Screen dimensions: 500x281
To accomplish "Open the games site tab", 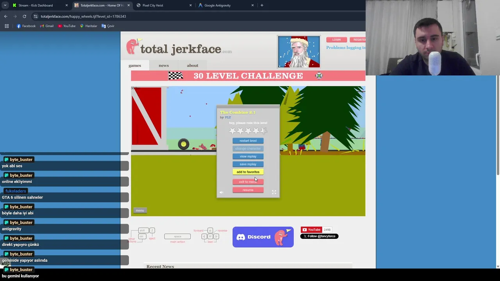I will 135,65.
